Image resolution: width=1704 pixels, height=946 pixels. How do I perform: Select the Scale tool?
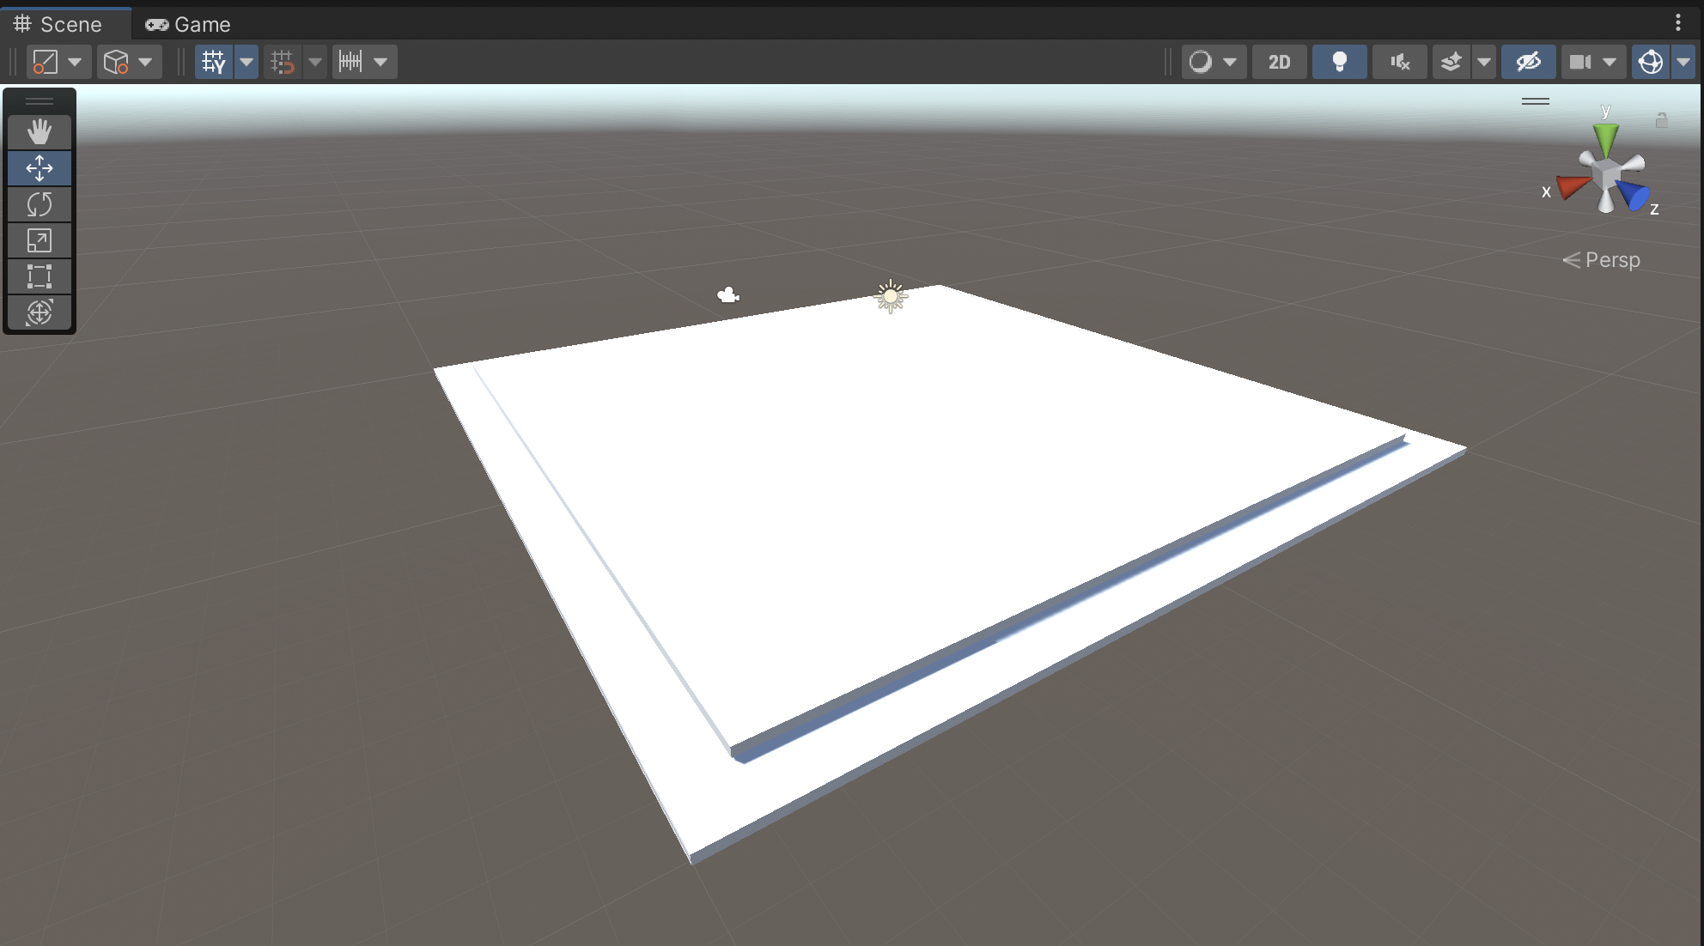(x=40, y=240)
